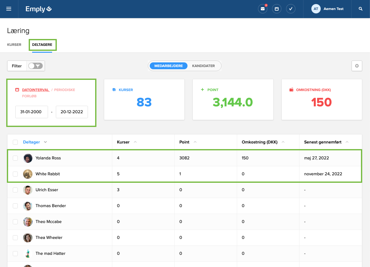370x267 pixels.
Task: Sort by the Senest gennemført column
Action: (347, 142)
